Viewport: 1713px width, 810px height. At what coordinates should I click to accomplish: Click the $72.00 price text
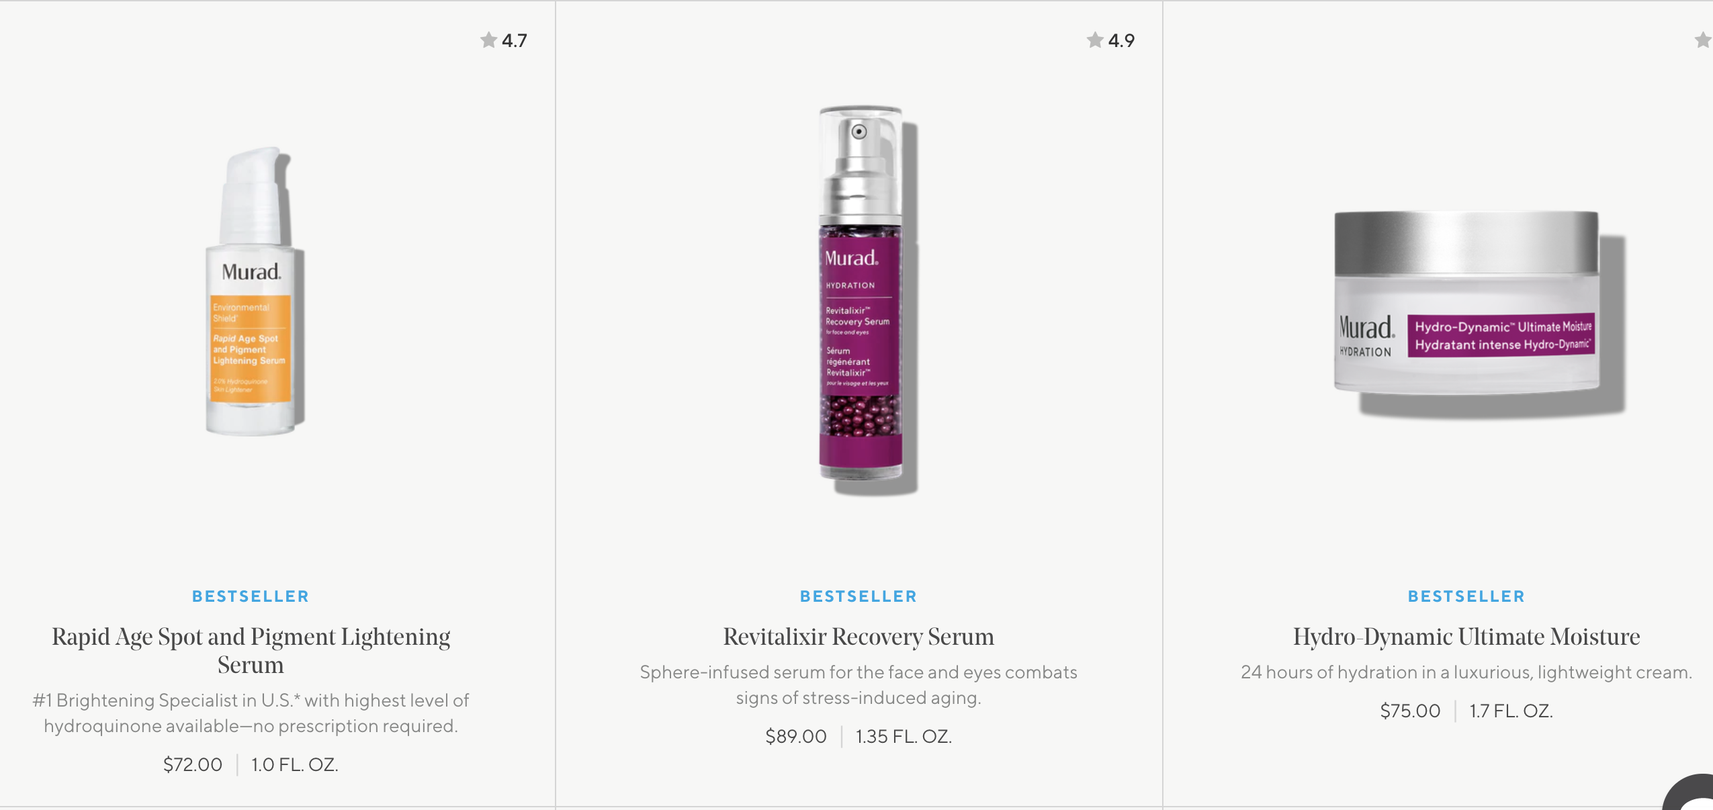tap(193, 764)
